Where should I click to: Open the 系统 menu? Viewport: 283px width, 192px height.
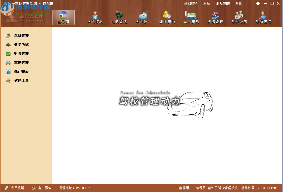(x=207, y=3)
